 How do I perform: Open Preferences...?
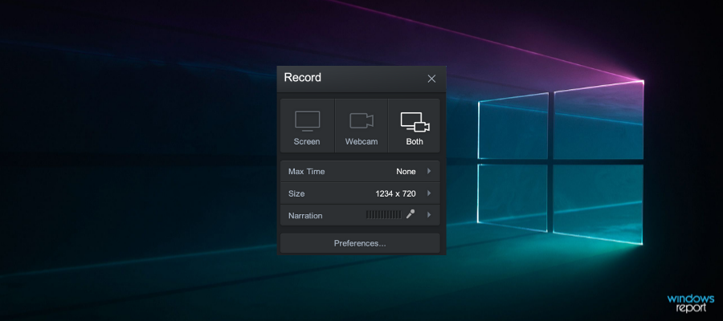(360, 243)
